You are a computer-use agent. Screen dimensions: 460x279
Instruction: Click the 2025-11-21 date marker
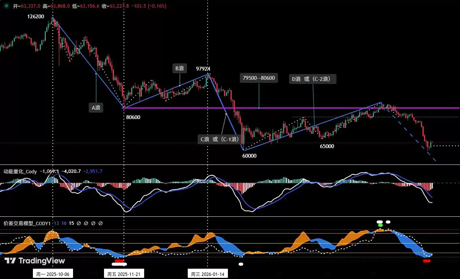(124, 274)
